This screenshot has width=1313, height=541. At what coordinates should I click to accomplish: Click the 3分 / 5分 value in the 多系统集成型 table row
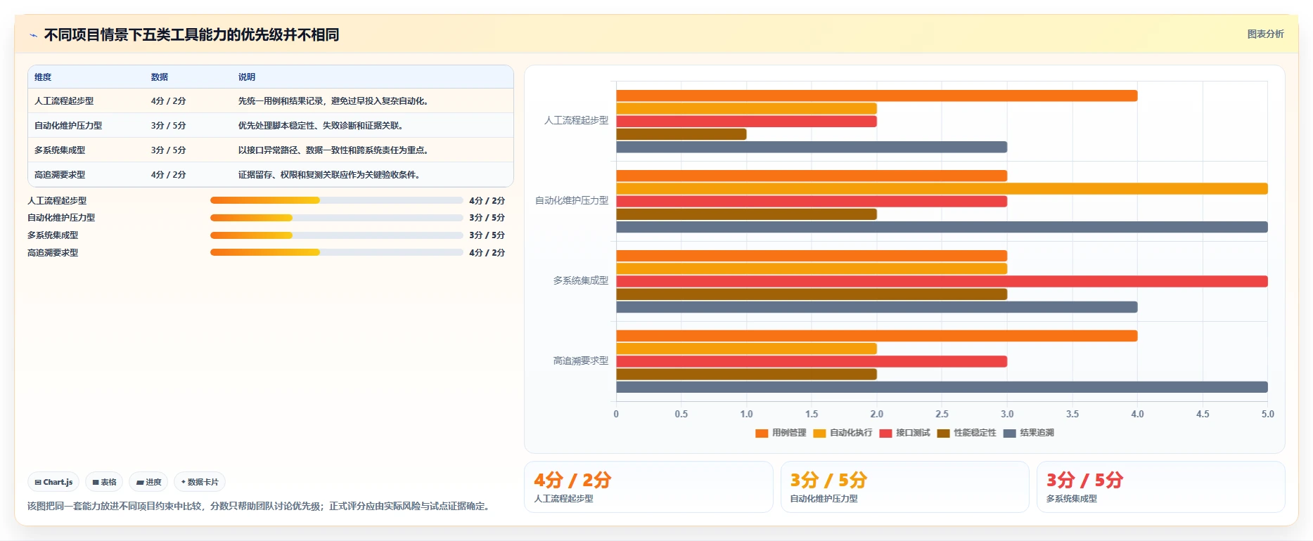[x=168, y=150]
